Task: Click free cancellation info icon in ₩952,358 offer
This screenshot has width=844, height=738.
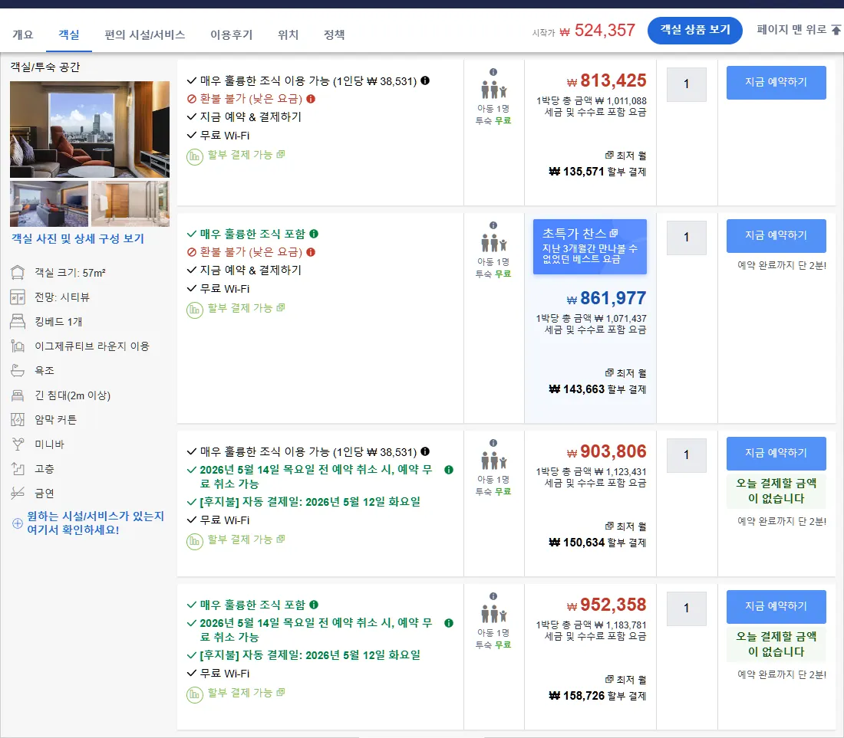Action: (449, 623)
